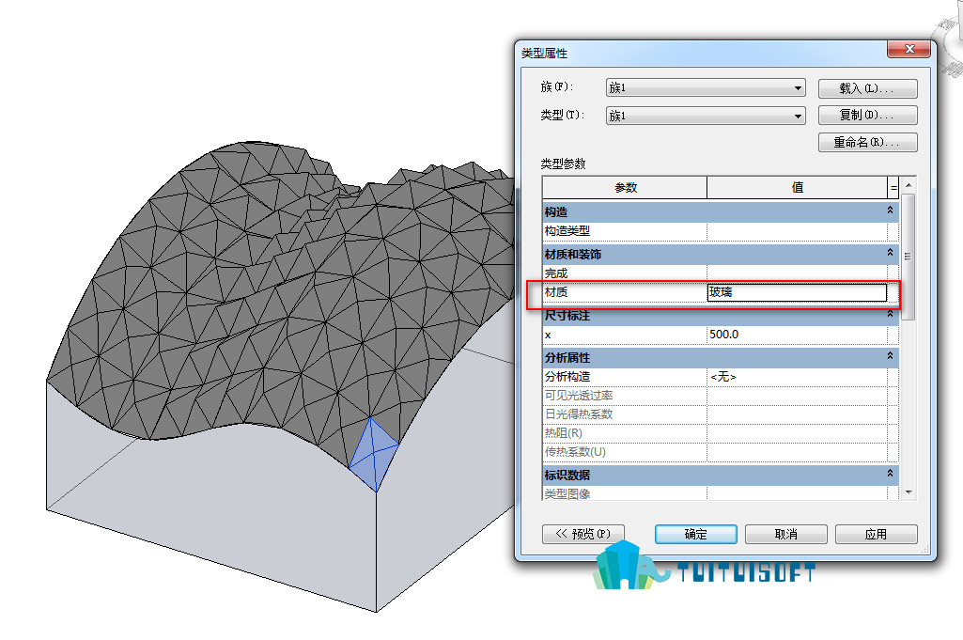Screen dimensions: 963x640
Task: Click the scrollbar down arrow
Action: pos(909,492)
